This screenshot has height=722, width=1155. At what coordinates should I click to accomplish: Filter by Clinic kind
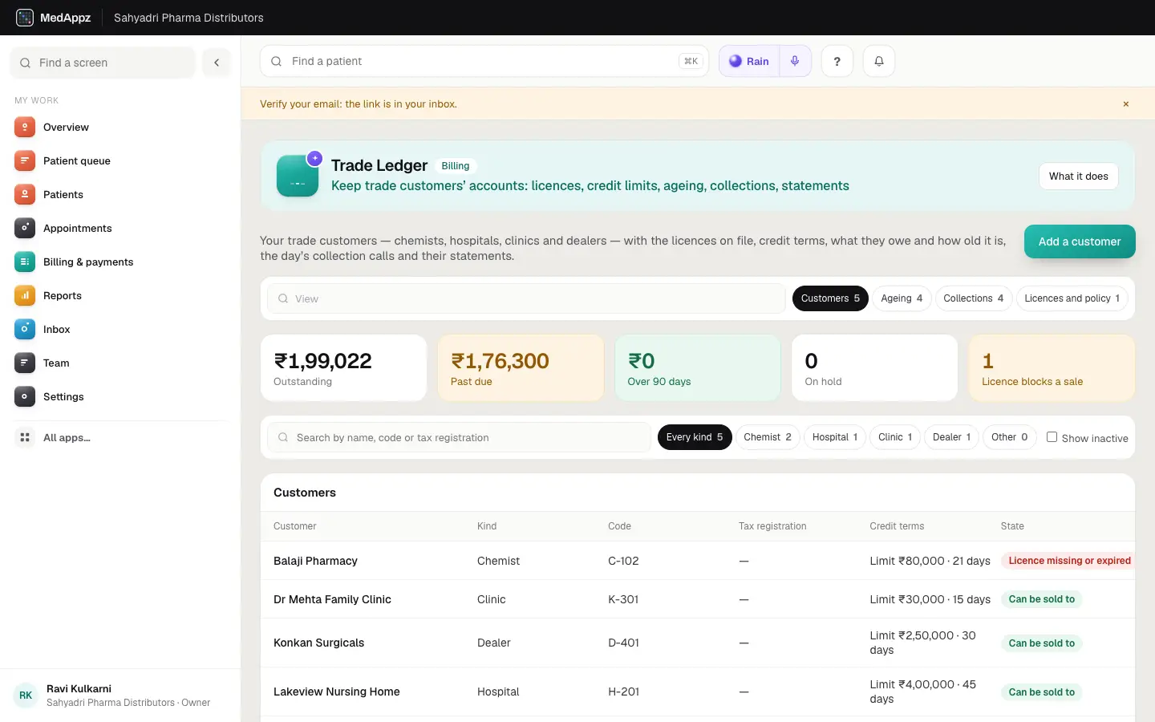pos(895,437)
